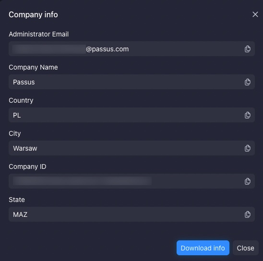Click the Download info button
The width and height of the screenshot is (263, 261).
pos(203,248)
